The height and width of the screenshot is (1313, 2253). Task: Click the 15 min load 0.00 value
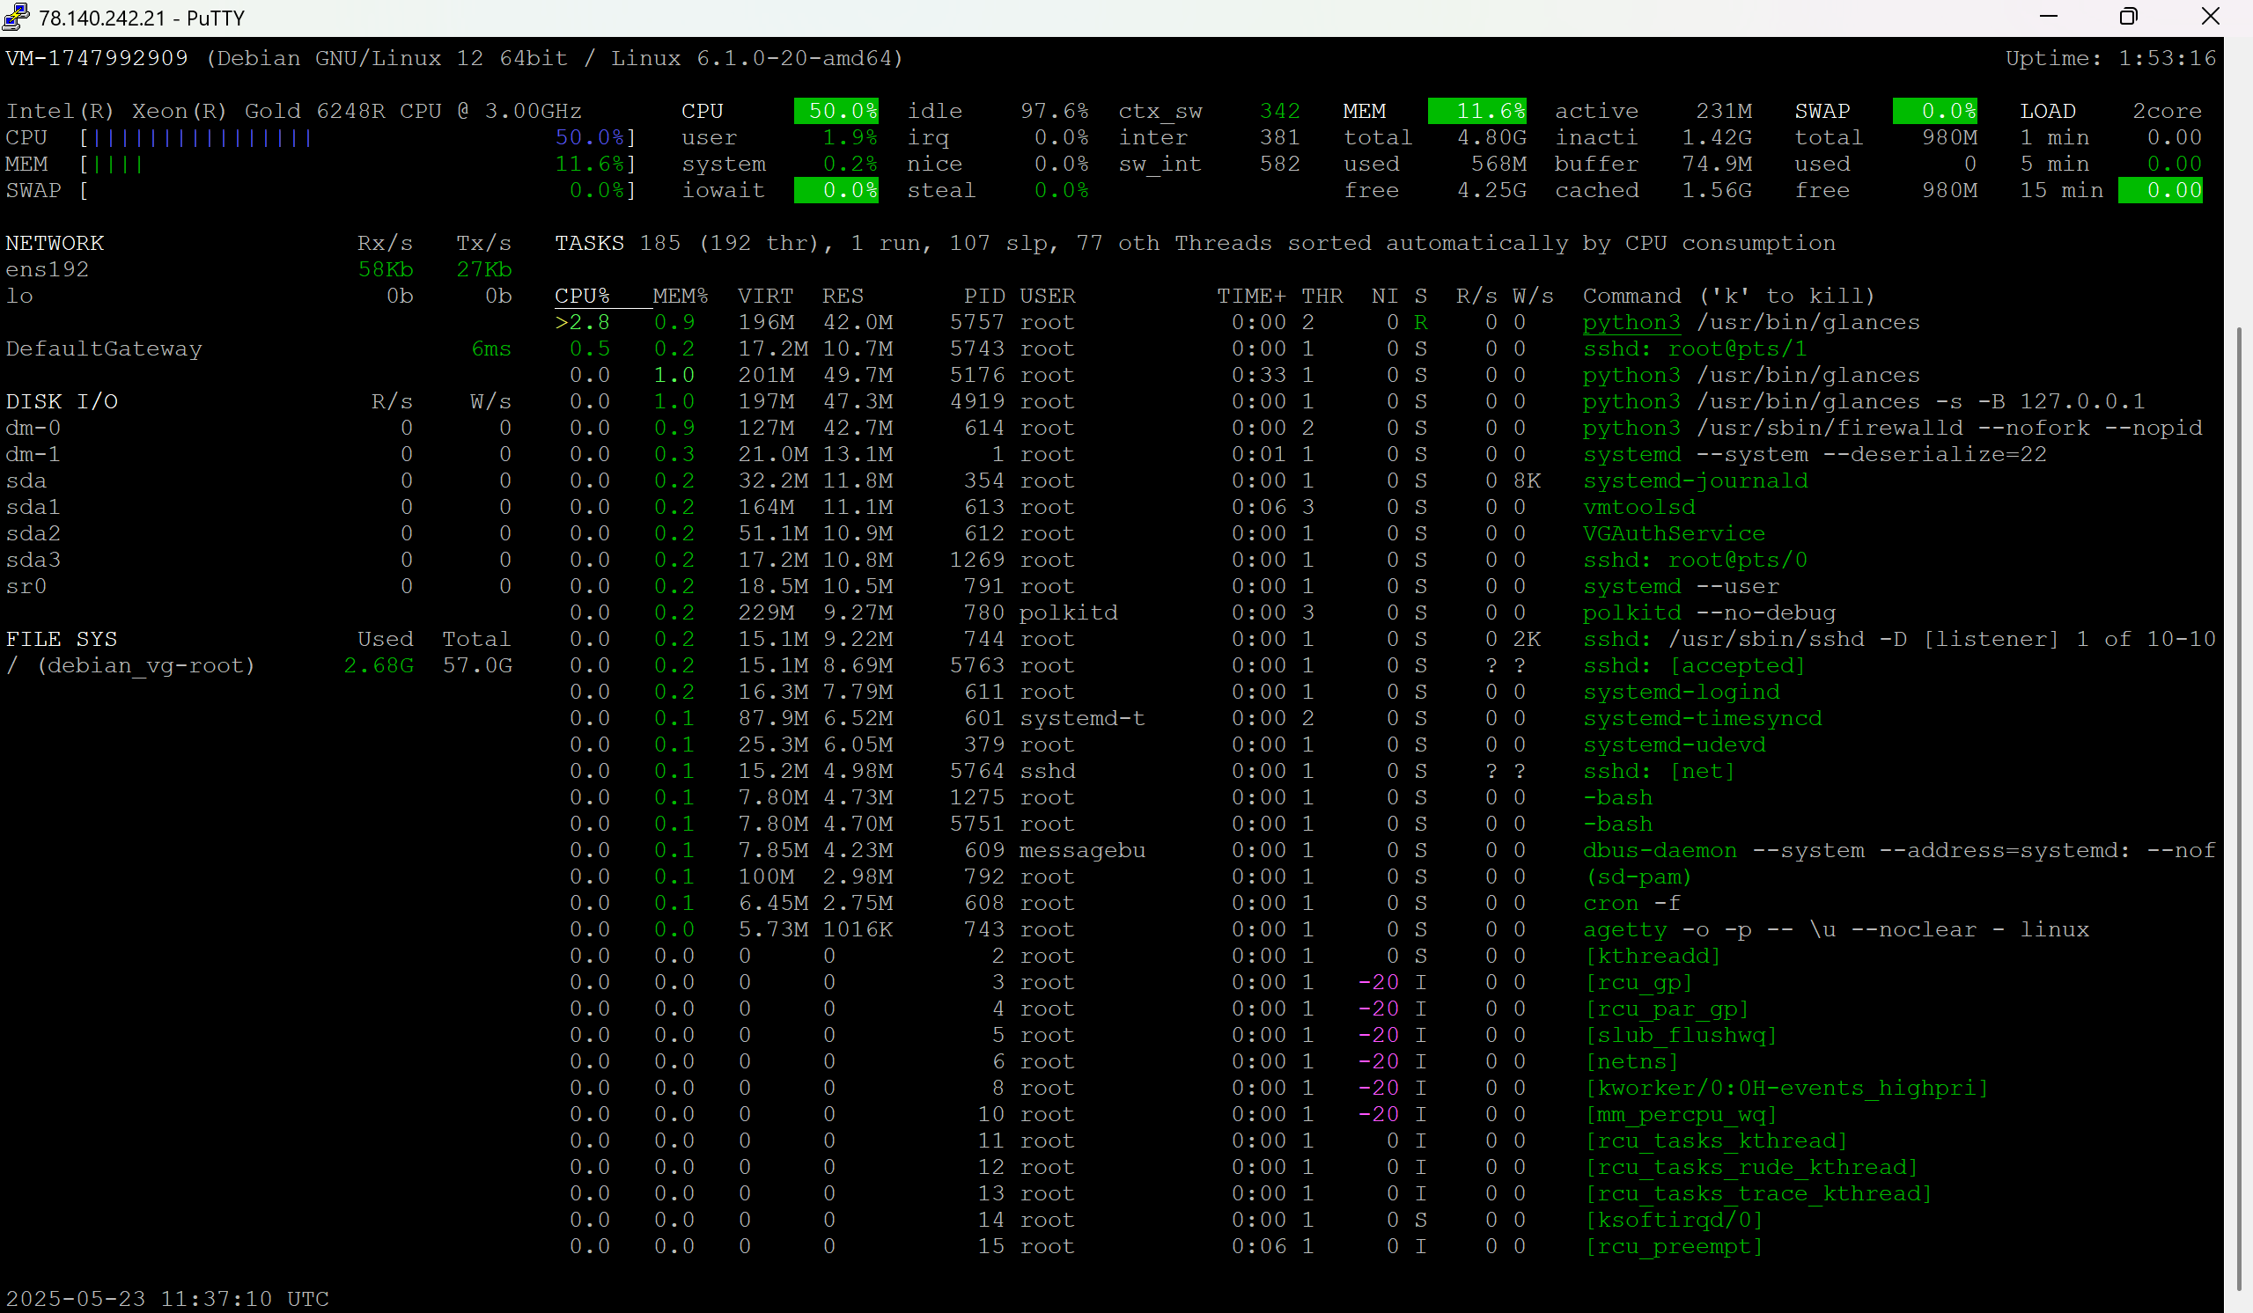(2160, 190)
